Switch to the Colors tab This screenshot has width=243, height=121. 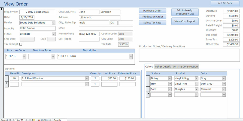point(149,66)
